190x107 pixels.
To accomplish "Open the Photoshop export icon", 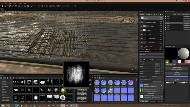I will click(x=3, y=9).
